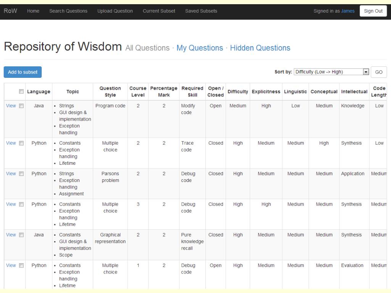This screenshot has width=391, height=293.
Task: Open the James user profile link
Action: pyautogui.click(x=347, y=11)
